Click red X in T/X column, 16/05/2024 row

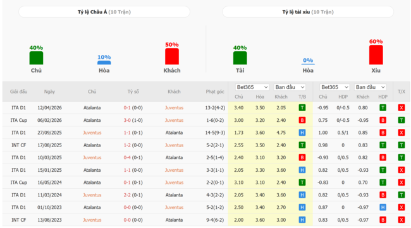click(x=402, y=182)
